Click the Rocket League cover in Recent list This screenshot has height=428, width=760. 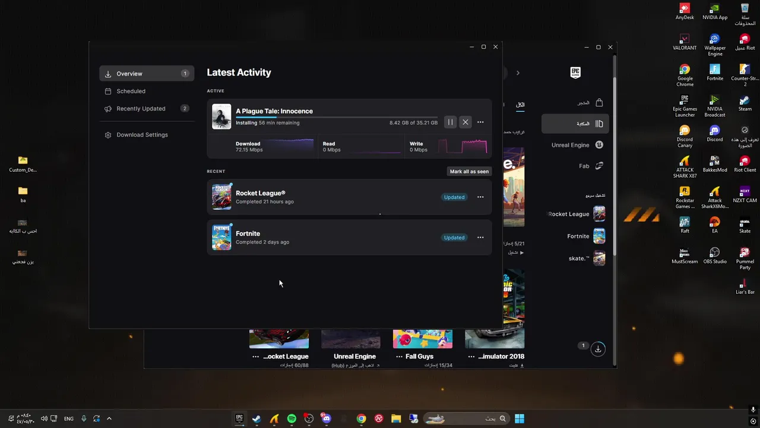(221, 197)
